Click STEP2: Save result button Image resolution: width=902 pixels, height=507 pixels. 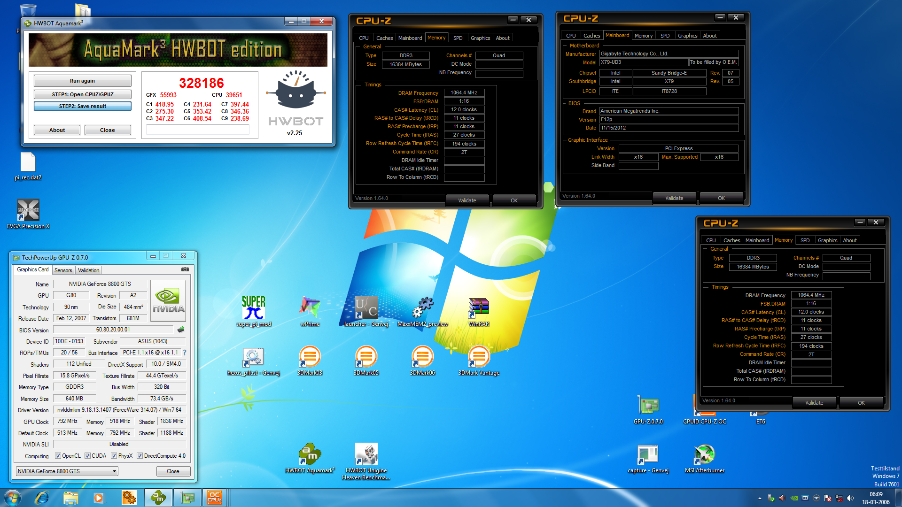(x=83, y=106)
